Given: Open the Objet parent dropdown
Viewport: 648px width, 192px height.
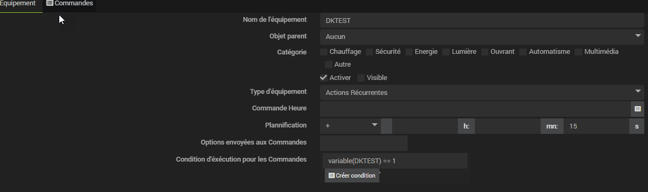Looking at the screenshot, I should coord(482,36).
